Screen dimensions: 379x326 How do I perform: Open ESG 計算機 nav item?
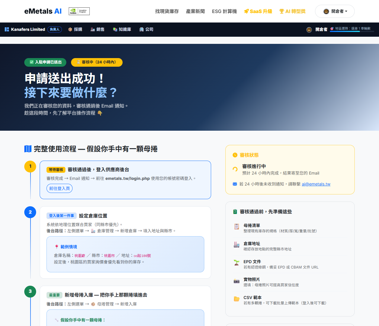pyautogui.click(x=224, y=11)
